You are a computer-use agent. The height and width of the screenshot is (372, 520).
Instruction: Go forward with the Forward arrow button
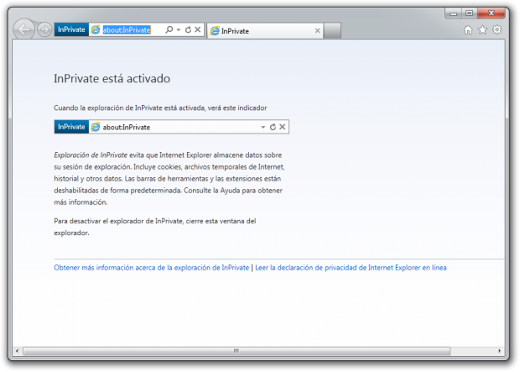(x=44, y=29)
